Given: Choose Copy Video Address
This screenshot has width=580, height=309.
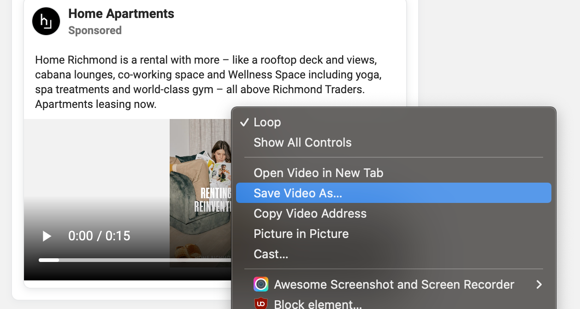Looking at the screenshot, I should click(310, 214).
